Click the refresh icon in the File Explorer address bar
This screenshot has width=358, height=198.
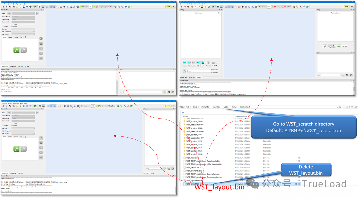tap(340, 107)
